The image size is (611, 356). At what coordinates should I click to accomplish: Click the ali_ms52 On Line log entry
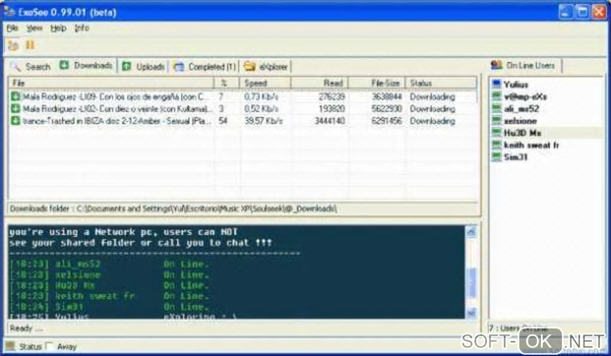pyautogui.click(x=109, y=264)
